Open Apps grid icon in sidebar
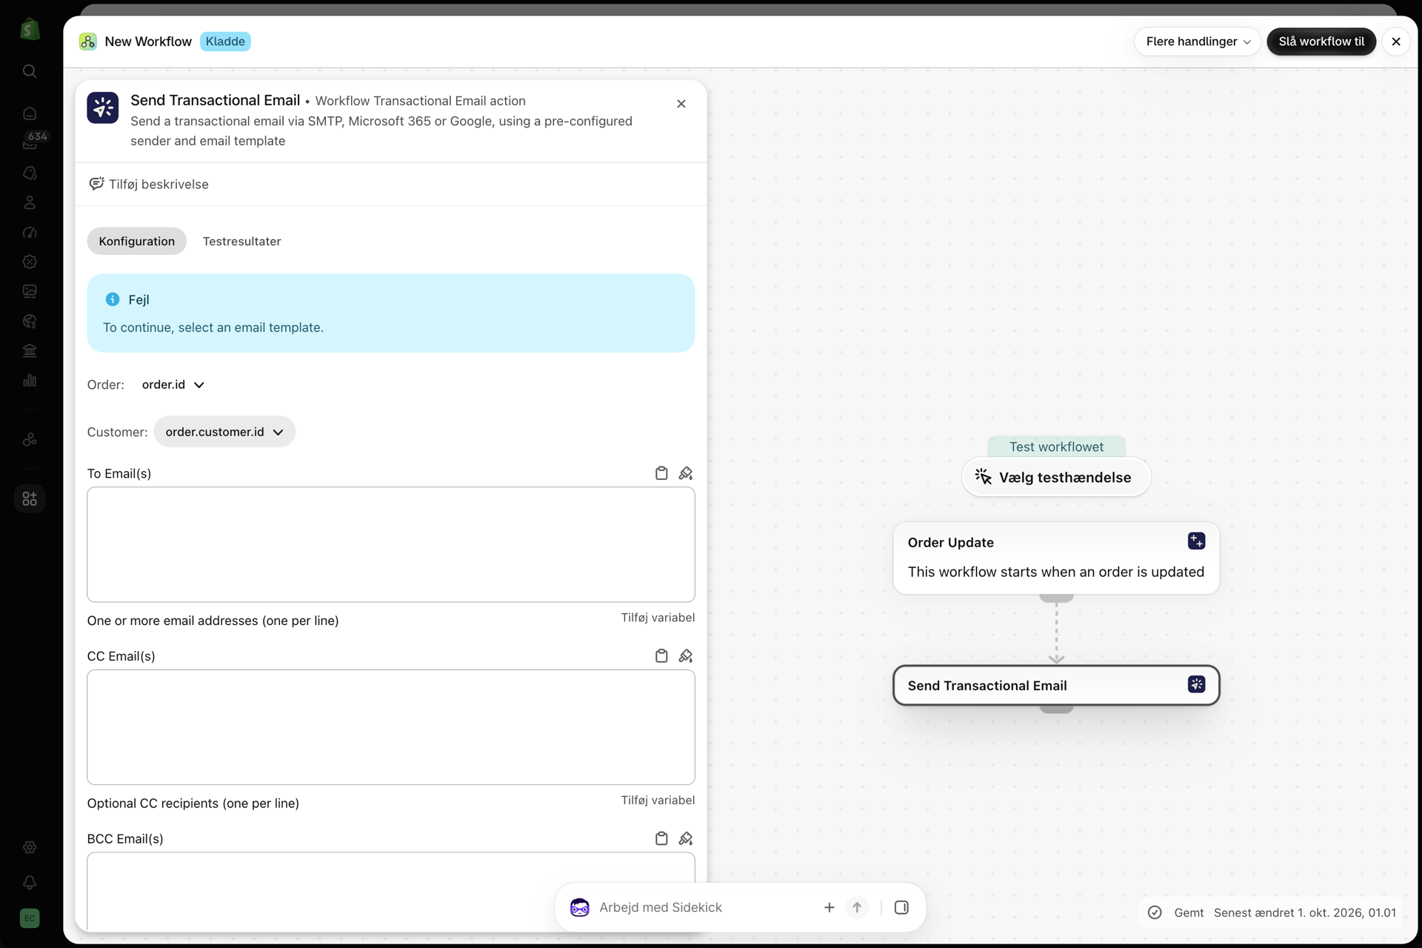Image resolution: width=1422 pixels, height=948 pixels. coord(30,498)
